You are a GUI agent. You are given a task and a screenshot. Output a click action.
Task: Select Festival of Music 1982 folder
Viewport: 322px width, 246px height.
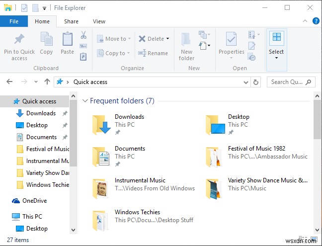point(257,157)
